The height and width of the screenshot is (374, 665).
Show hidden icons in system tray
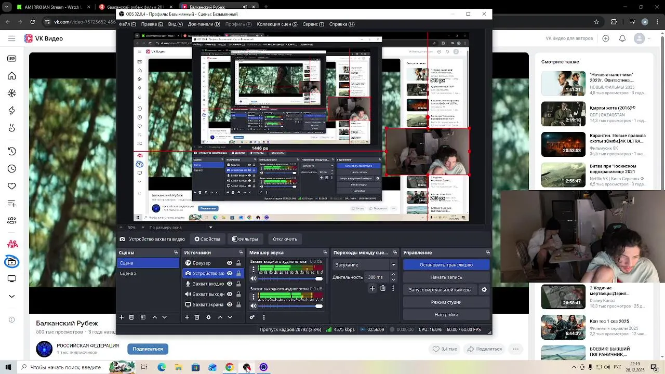tap(574, 367)
